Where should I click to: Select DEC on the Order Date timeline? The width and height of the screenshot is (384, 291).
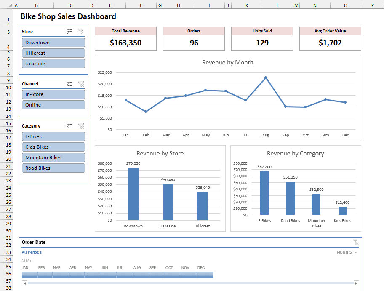[x=205, y=275]
